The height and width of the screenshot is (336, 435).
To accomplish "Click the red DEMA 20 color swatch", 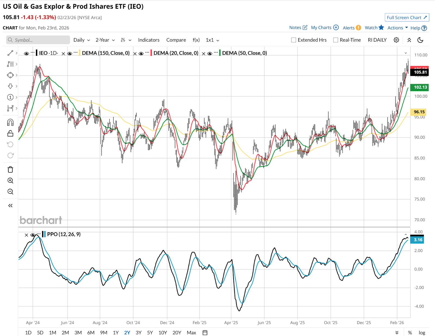I will (x=151, y=53).
